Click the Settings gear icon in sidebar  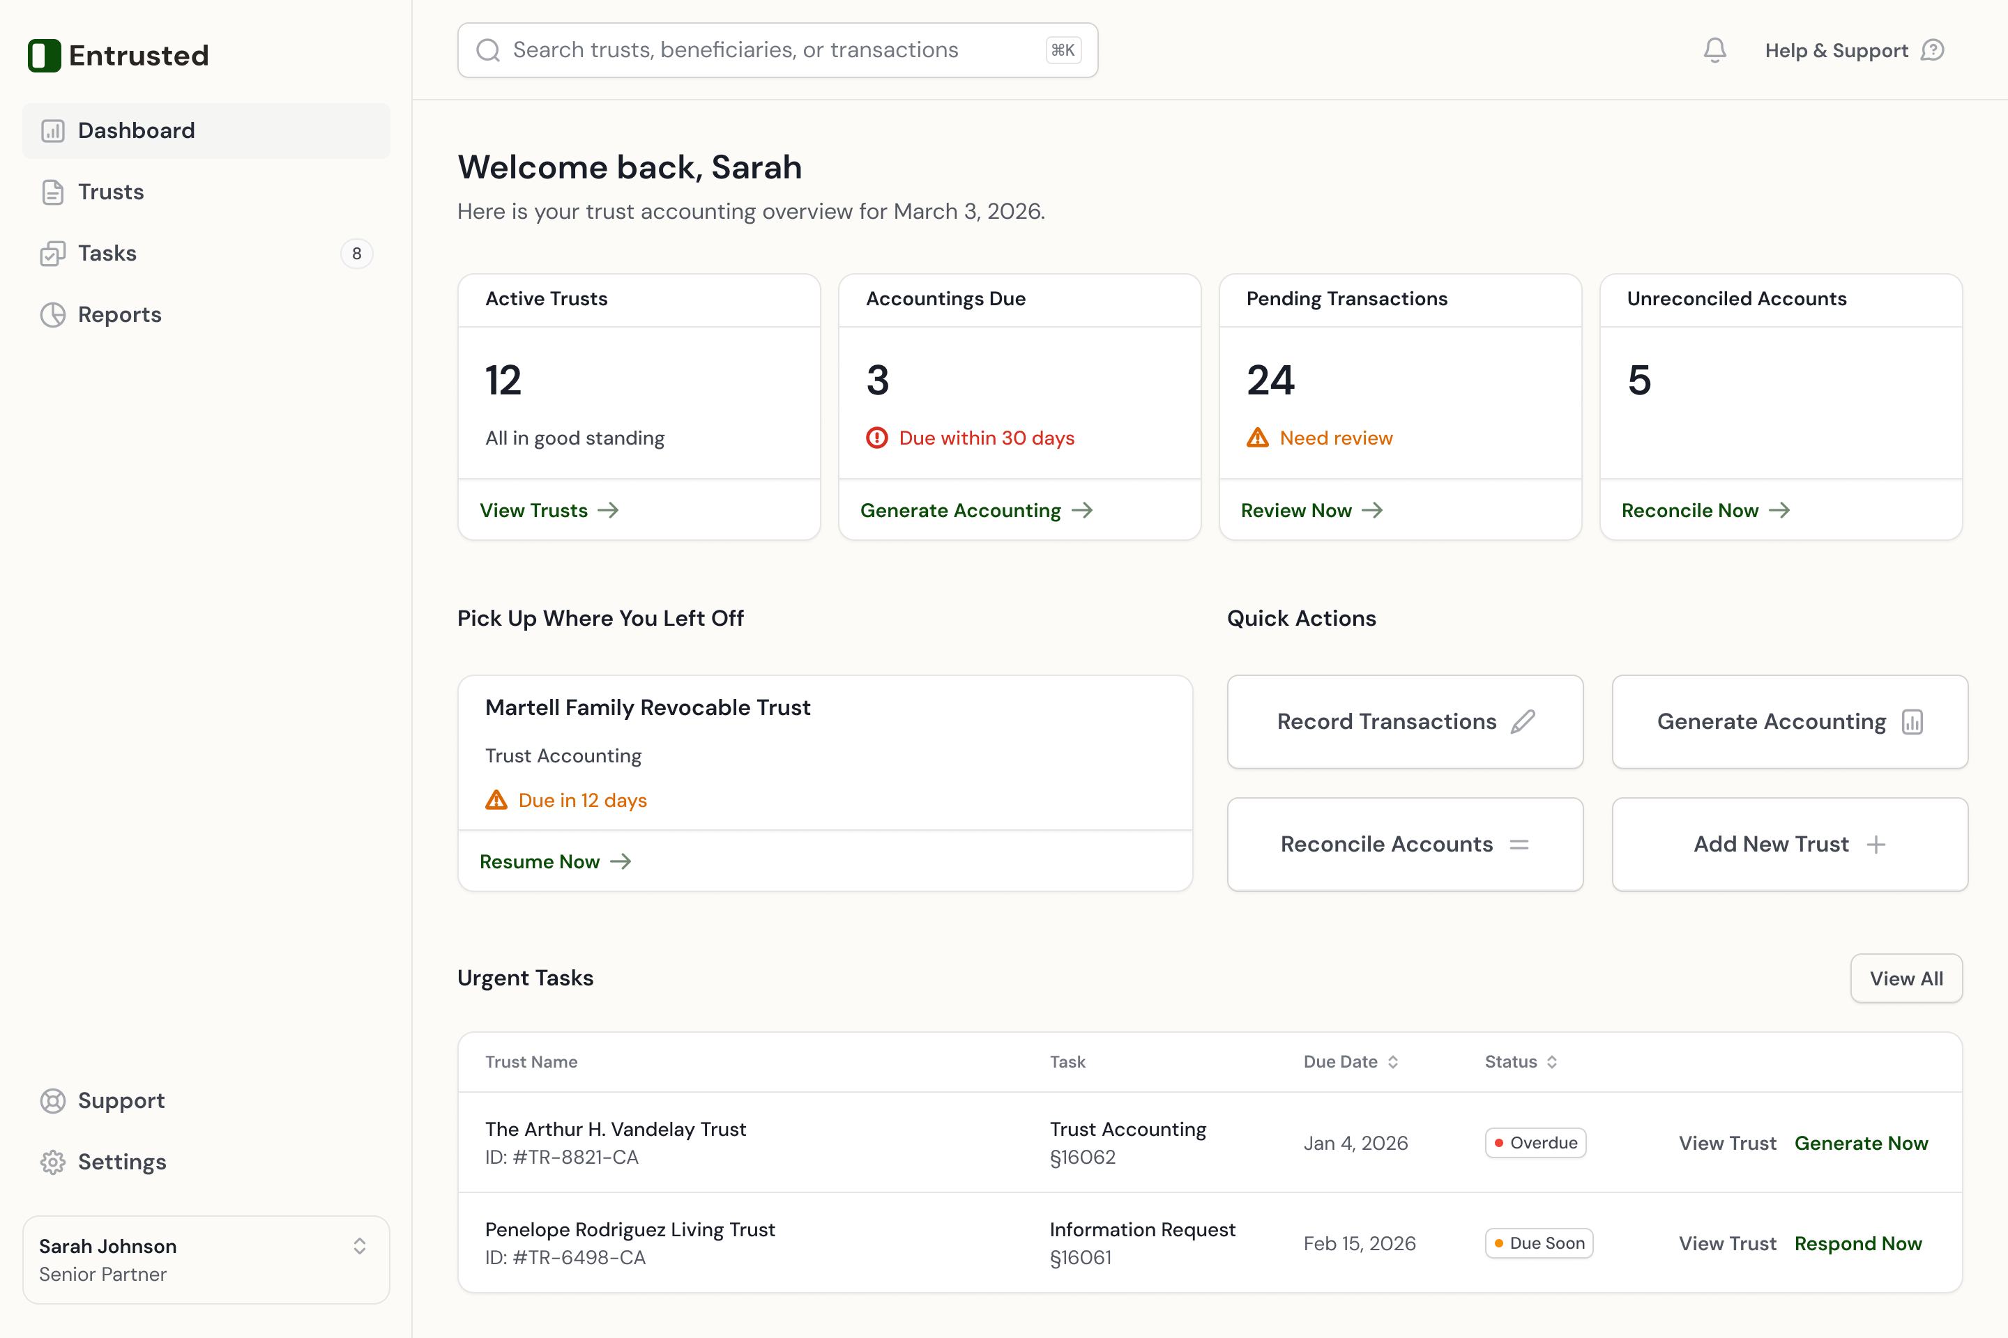[53, 1162]
